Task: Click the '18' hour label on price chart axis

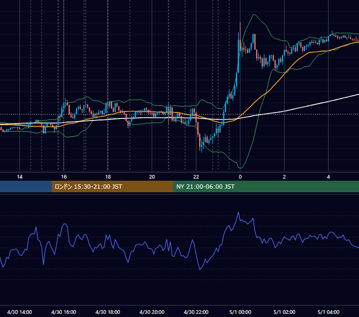Action: point(108,177)
